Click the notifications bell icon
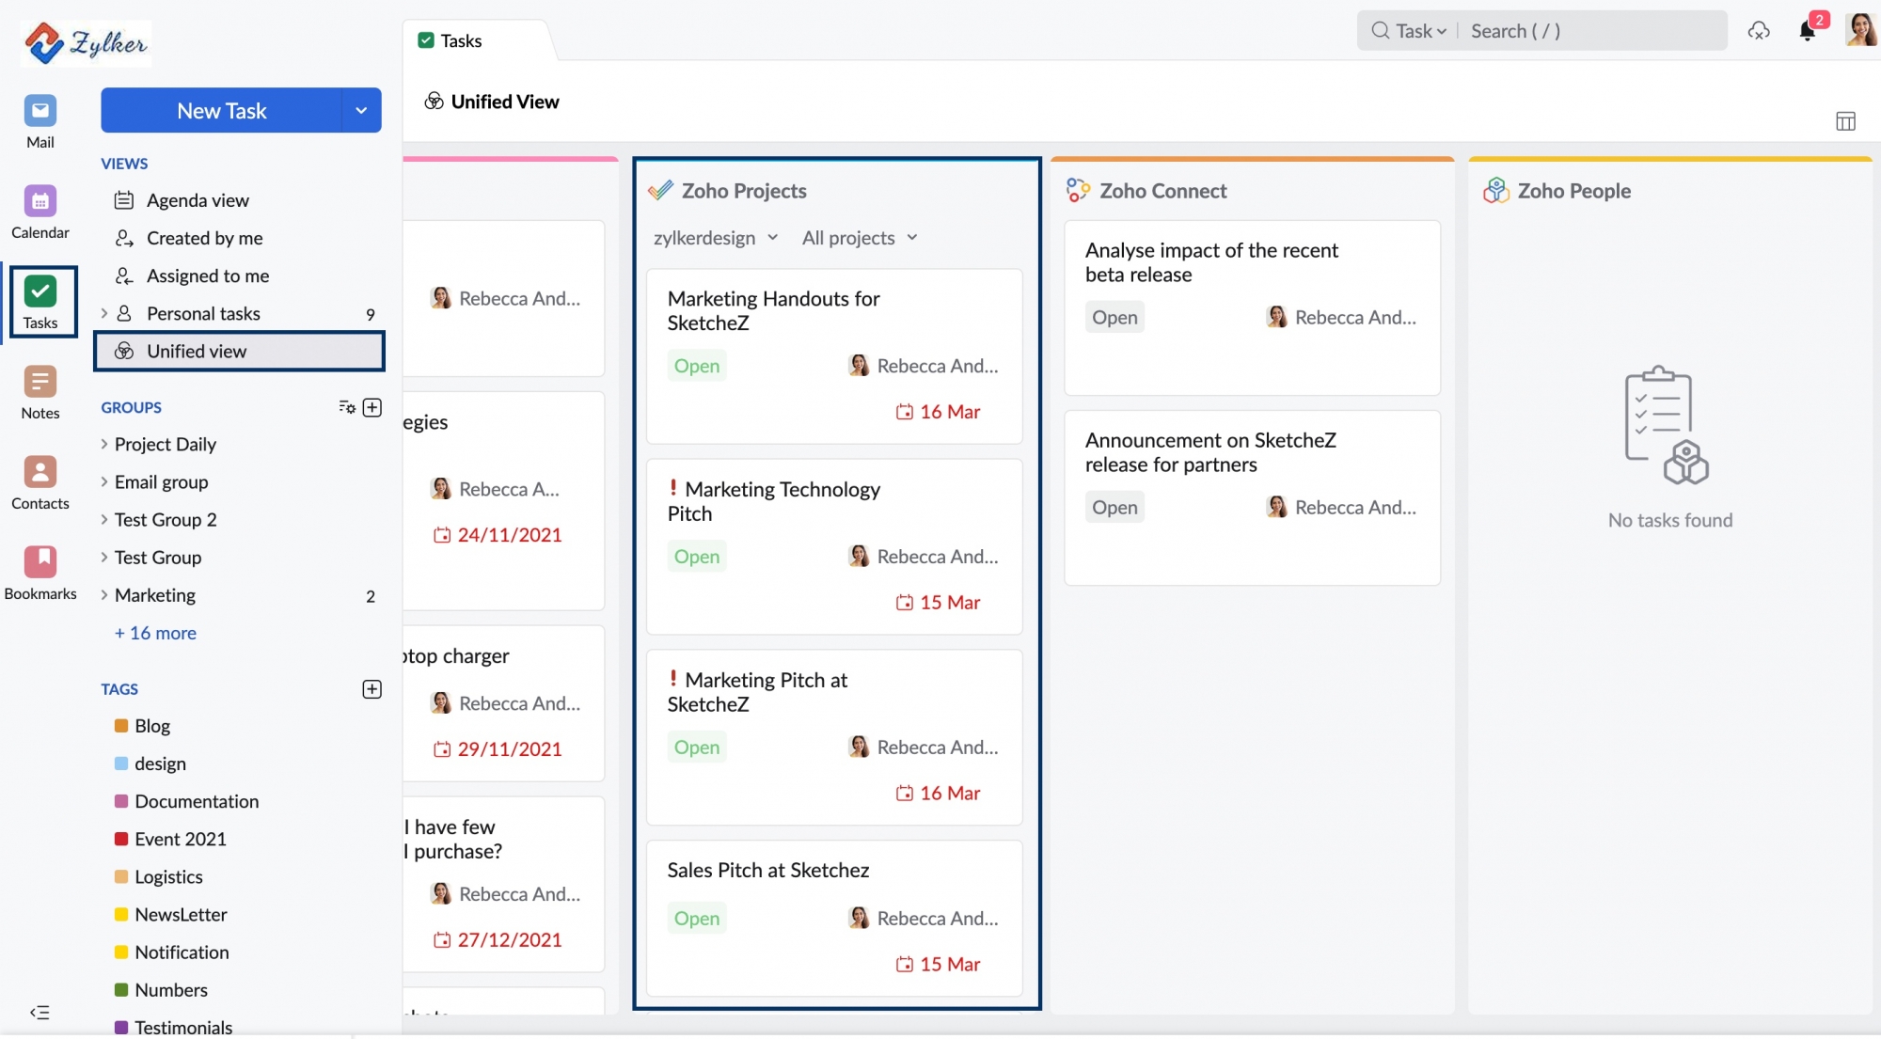 tap(1807, 31)
